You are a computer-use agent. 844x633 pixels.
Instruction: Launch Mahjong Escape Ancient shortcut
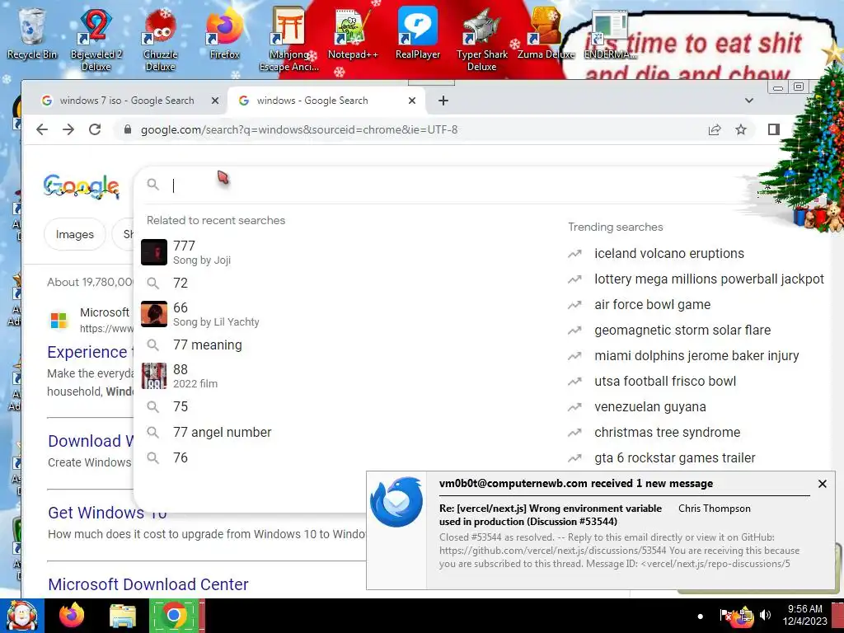(289, 39)
